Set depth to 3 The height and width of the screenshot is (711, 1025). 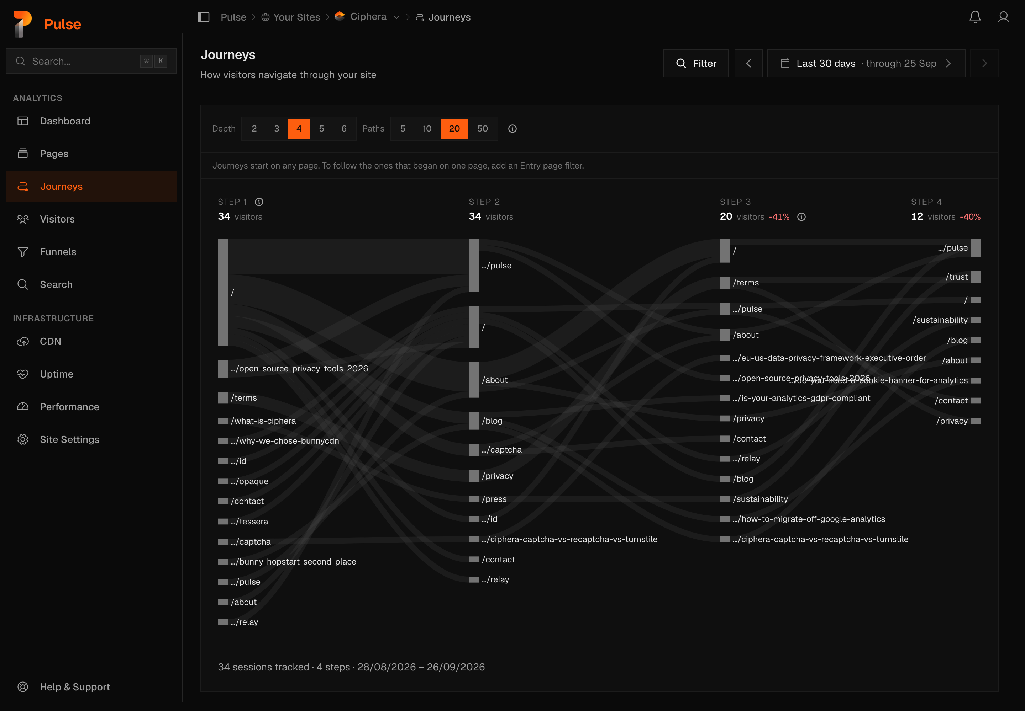pos(277,129)
